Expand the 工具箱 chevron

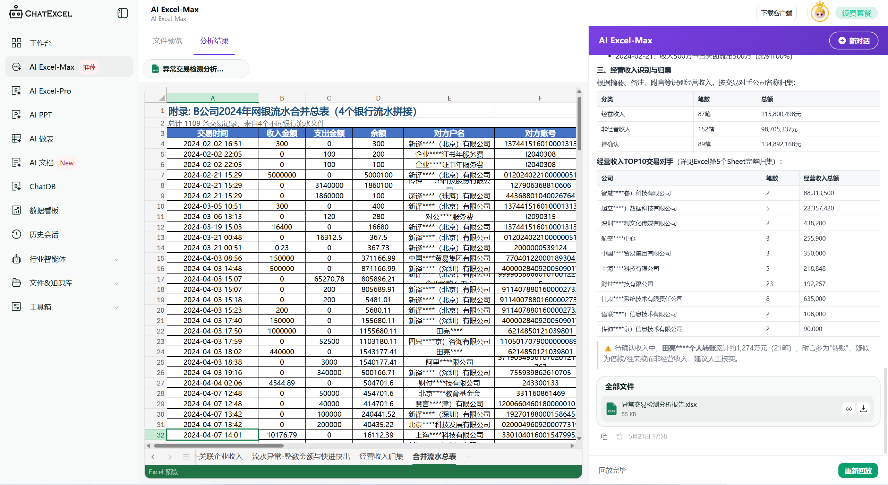coord(117,308)
